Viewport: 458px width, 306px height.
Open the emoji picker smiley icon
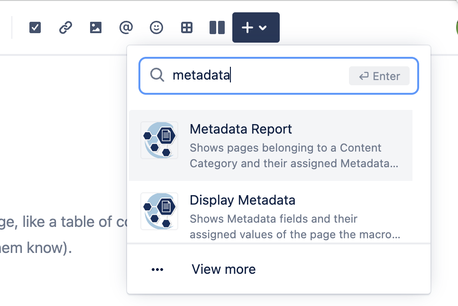coord(156,28)
